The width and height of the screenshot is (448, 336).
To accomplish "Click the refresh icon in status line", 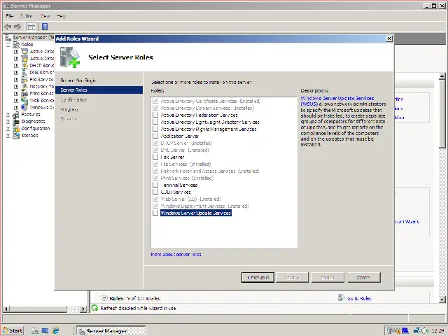I will coord(94,308).
